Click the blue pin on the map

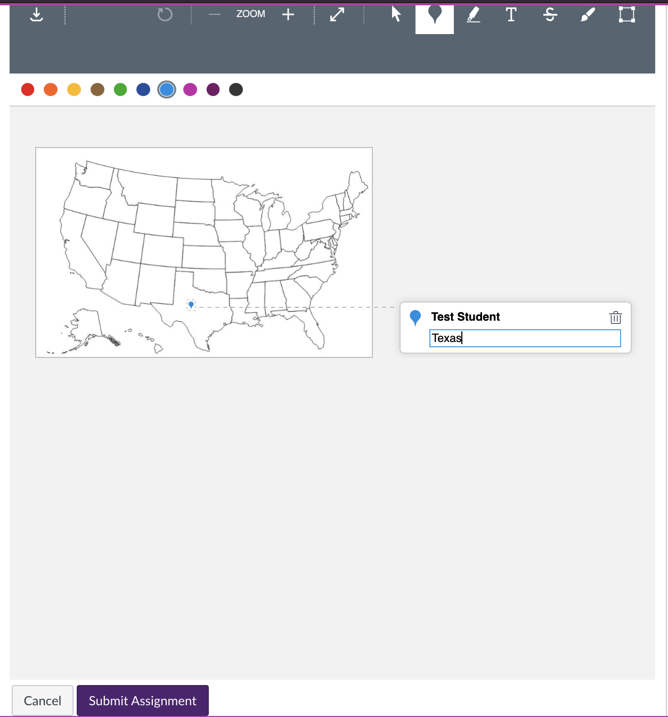pyautogui.click(x=191, y=305)
